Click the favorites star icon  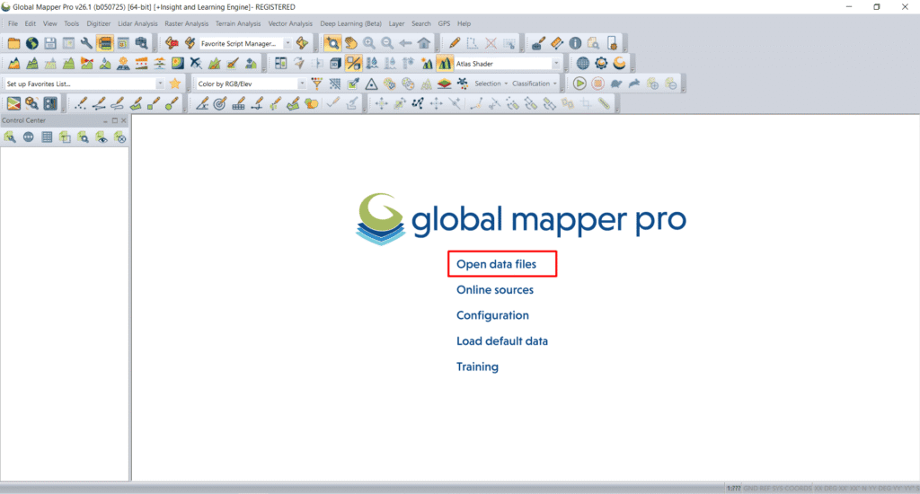(x=175, y=84)
